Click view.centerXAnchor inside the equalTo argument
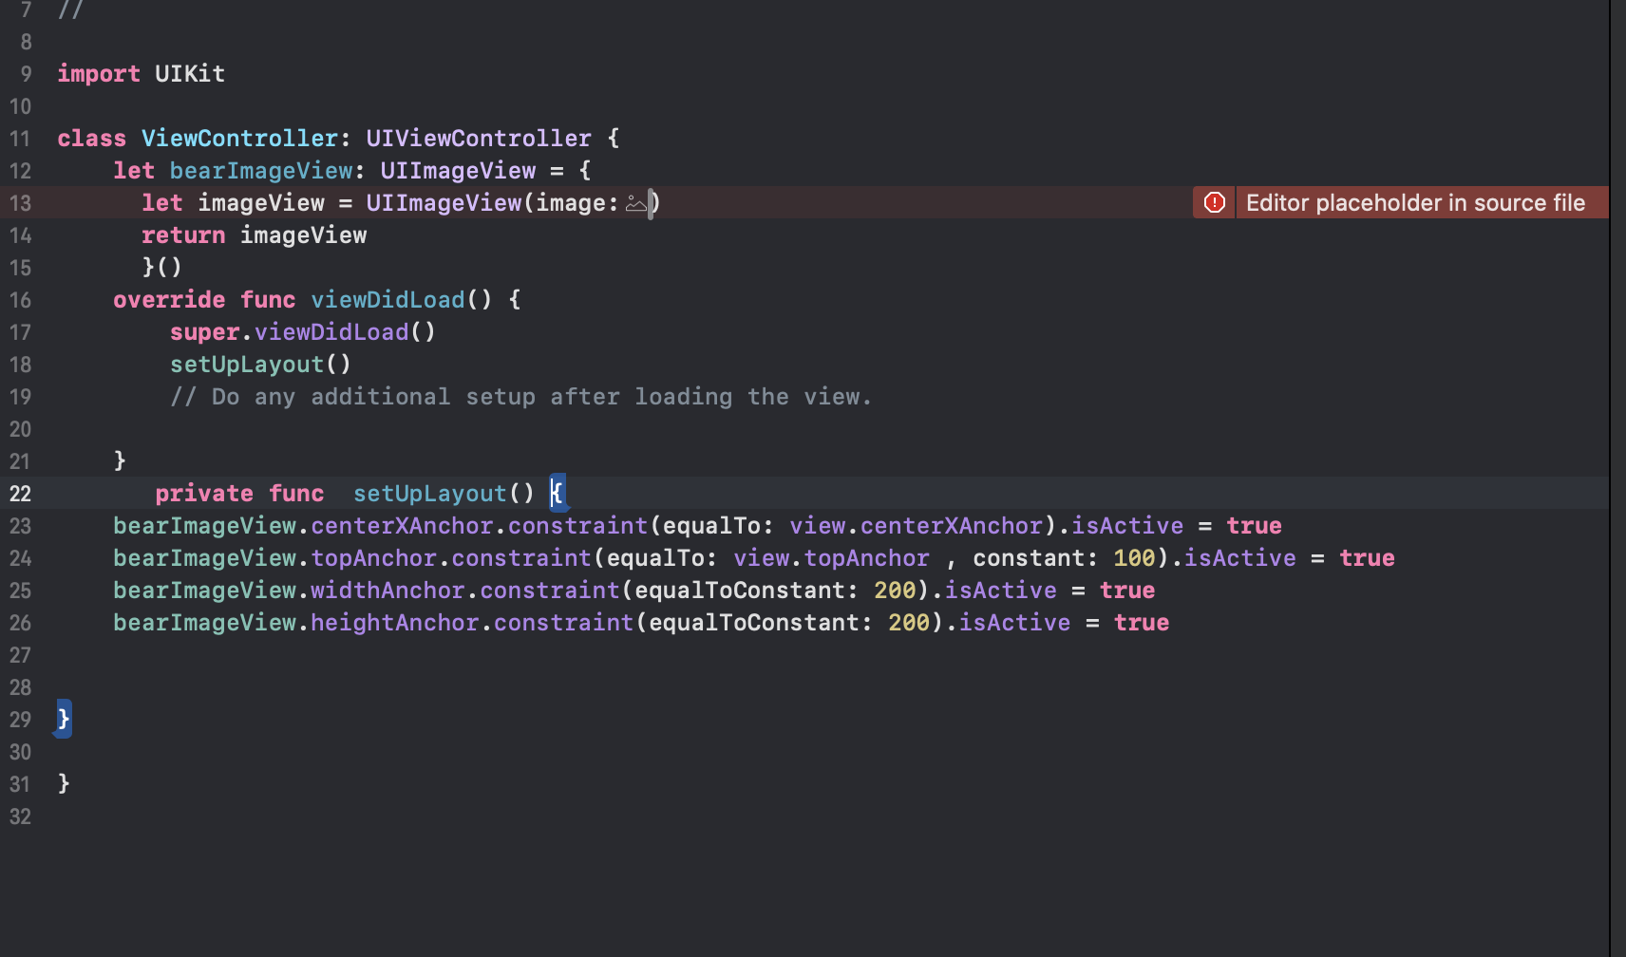The height and width of the screenshot is (957, 1626). [x=916, y=526]
